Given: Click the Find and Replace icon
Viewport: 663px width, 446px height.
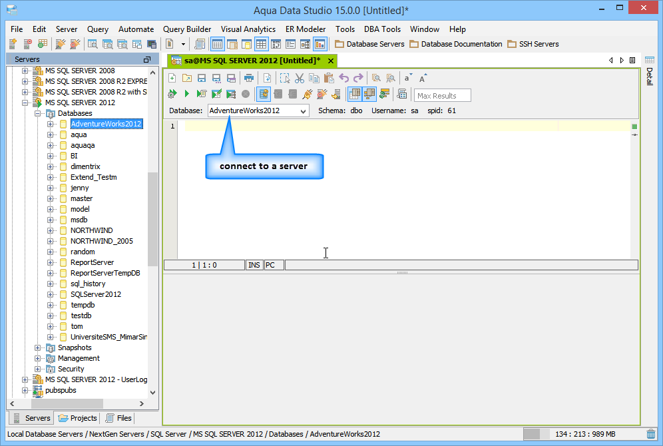Looking at the screenshot, I should point(391,78).
